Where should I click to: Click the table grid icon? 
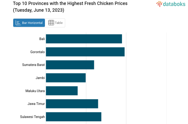(51, 23)
